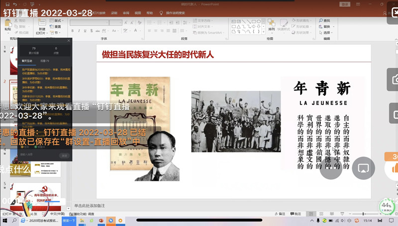This screenshot has height=226, width=398.
Task: Toggle strikethrough (abc) formatting
Action: pos(98,31)
